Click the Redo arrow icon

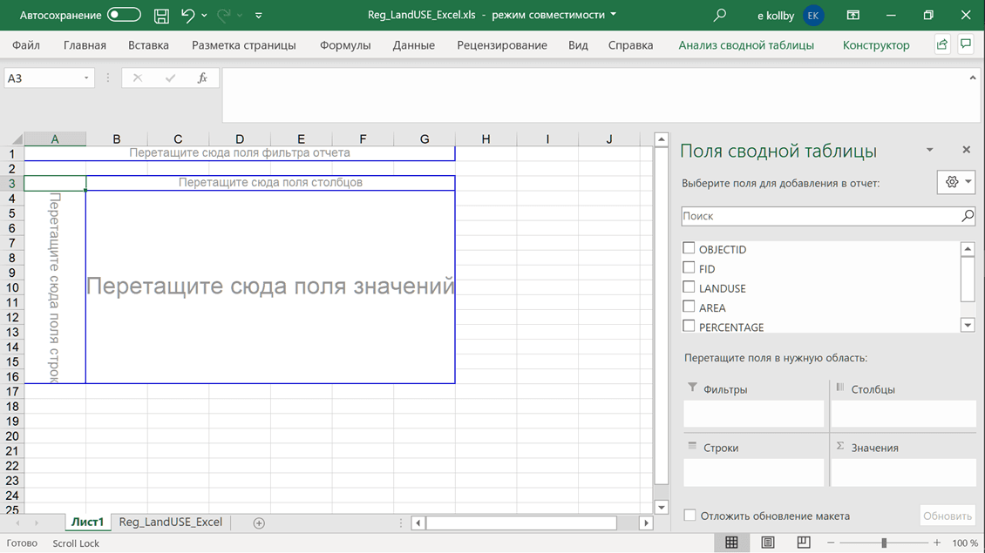coord(223,15)
